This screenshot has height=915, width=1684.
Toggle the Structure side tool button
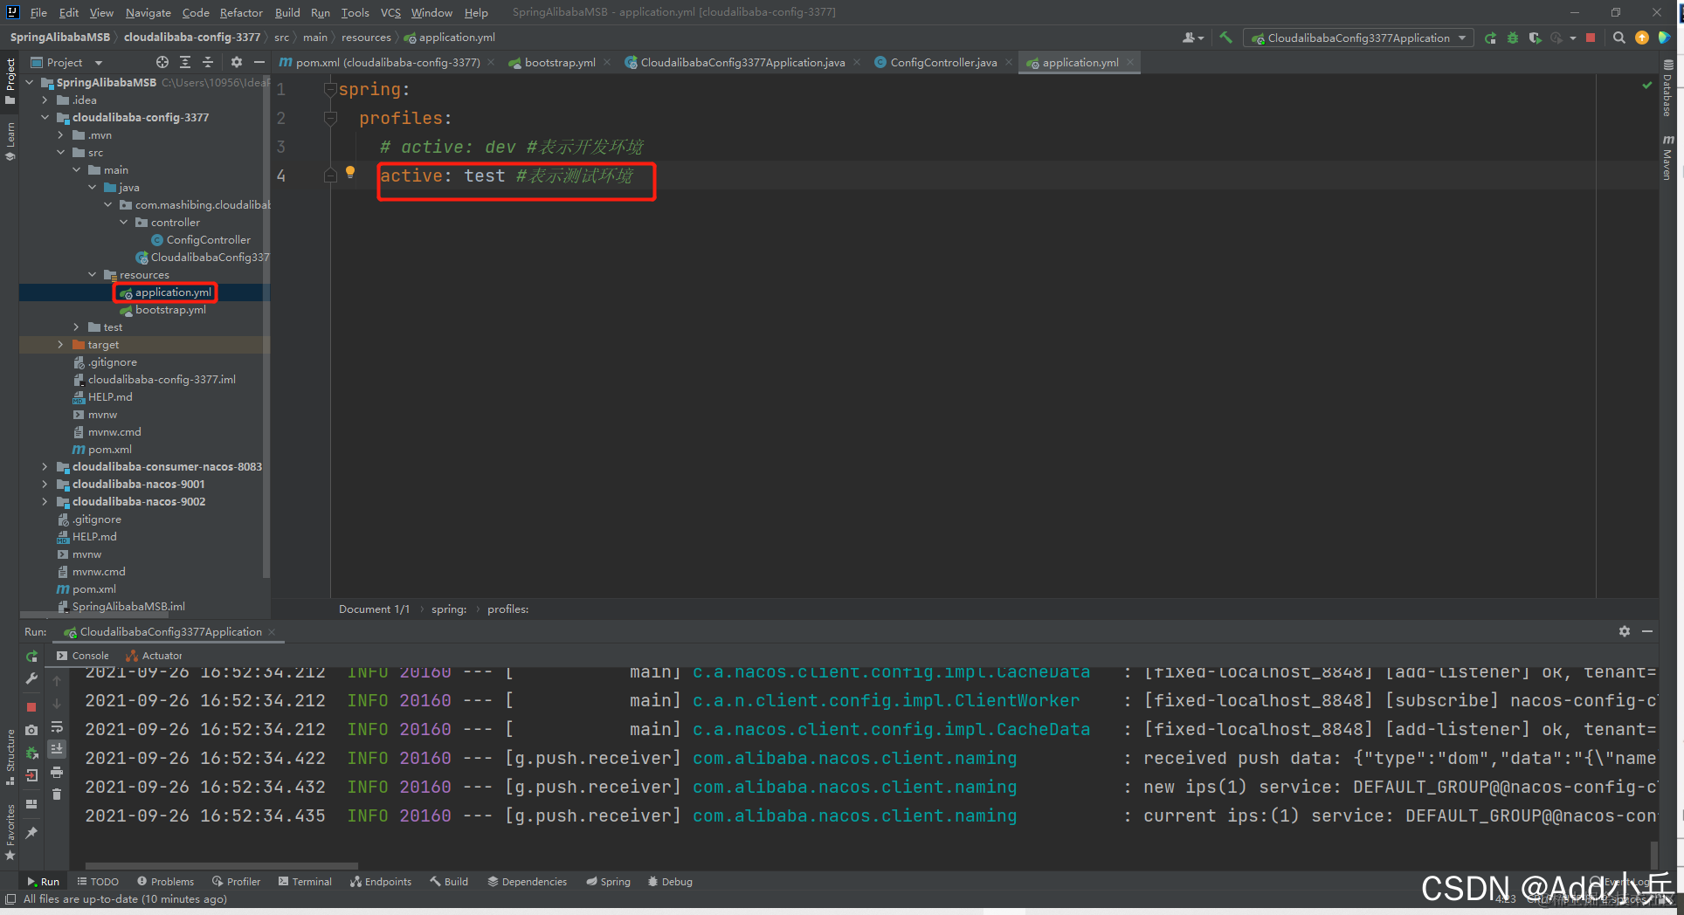coord(10,756)
